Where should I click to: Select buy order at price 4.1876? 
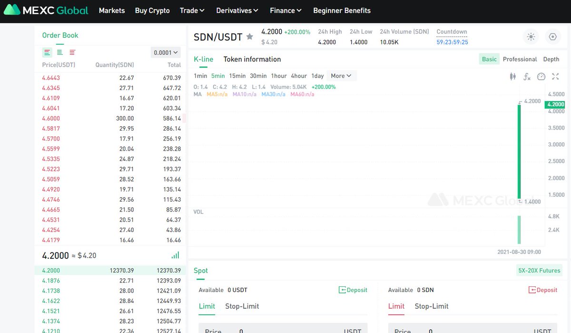pos(110,281)
